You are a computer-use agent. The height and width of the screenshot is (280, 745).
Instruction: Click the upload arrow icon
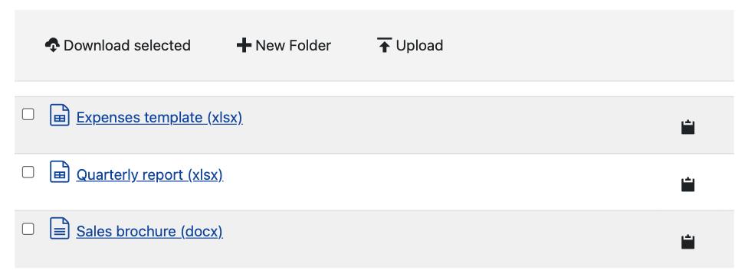coord(384,45)
